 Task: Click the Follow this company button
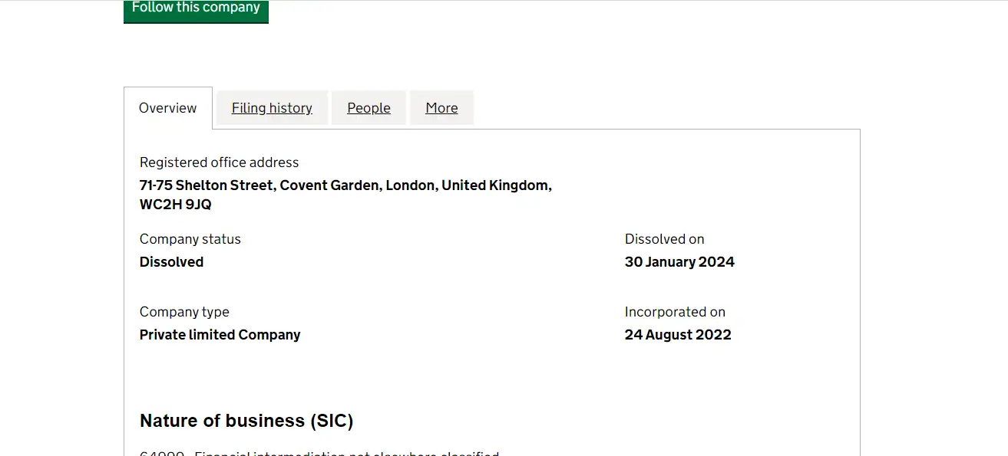(x=196, y=9)
